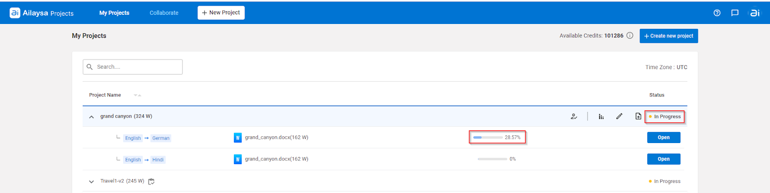Viewport: 770px width, 193px height.
Task: Focus the Search input field
Action: (133, 67)
